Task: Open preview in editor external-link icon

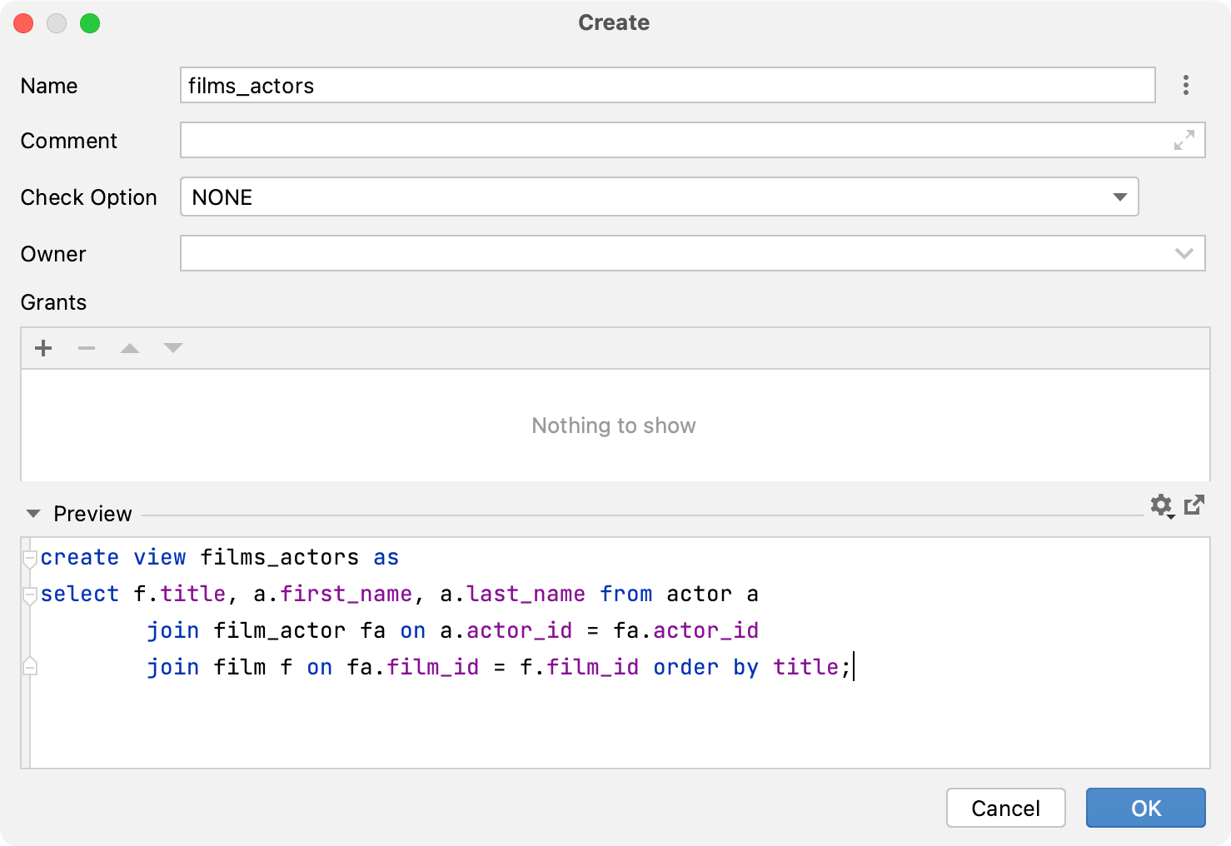Action: pos(1194,505)
